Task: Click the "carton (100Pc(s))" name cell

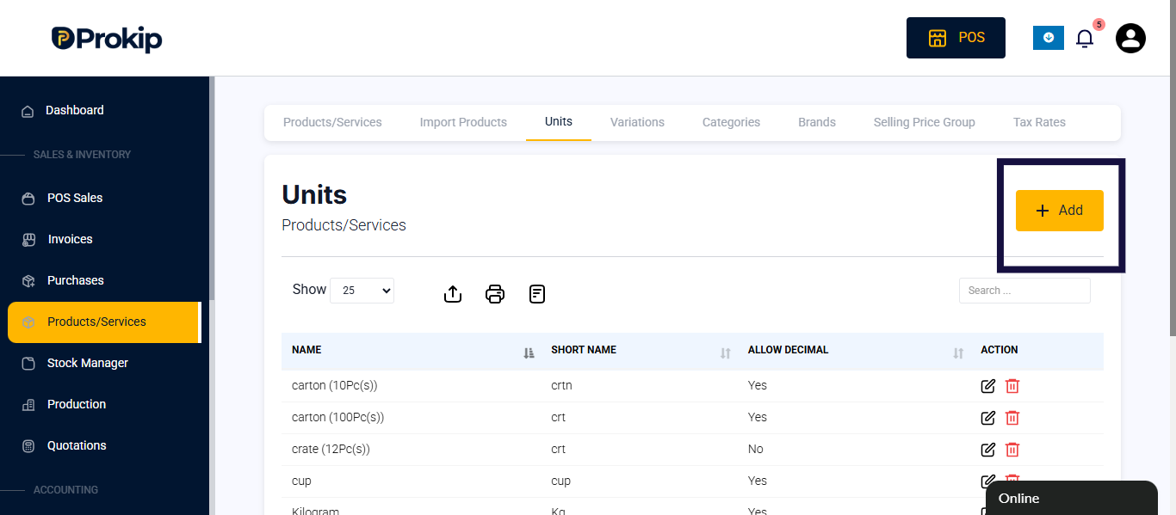Action: click(x=338, y=417)
